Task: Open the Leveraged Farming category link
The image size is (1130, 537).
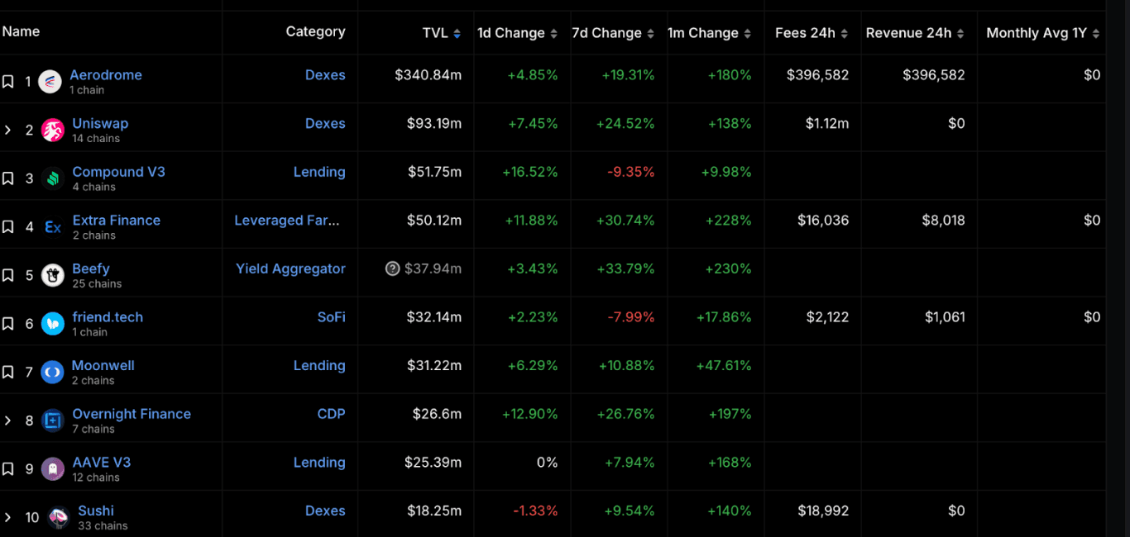Action: click(x=287, y=221)
